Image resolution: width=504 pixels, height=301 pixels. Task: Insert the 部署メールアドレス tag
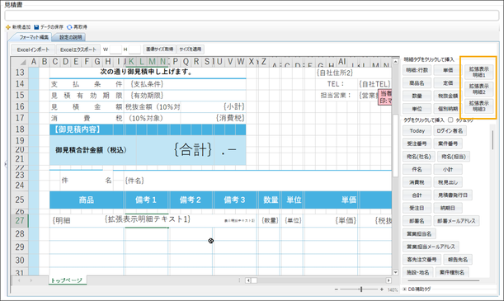point(456,221)
